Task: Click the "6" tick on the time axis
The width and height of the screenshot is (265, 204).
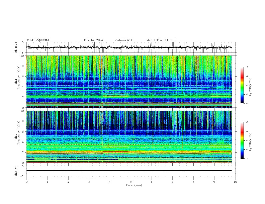Action: 152,182
